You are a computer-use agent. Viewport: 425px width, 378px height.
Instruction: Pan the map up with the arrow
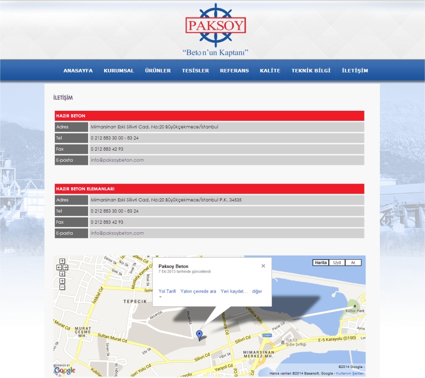click(x=62, y=261)
